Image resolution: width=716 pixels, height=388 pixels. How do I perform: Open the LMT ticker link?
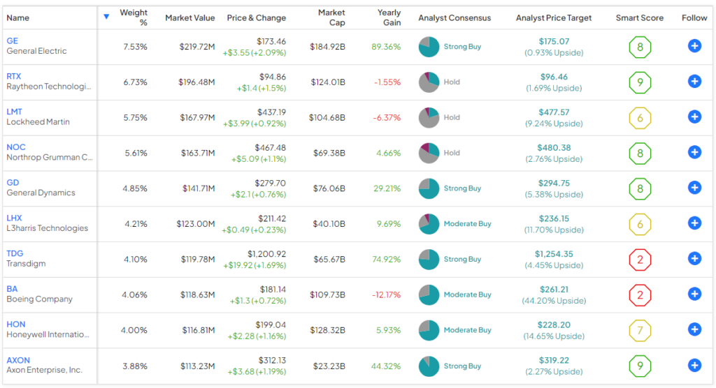pos(14,112)
